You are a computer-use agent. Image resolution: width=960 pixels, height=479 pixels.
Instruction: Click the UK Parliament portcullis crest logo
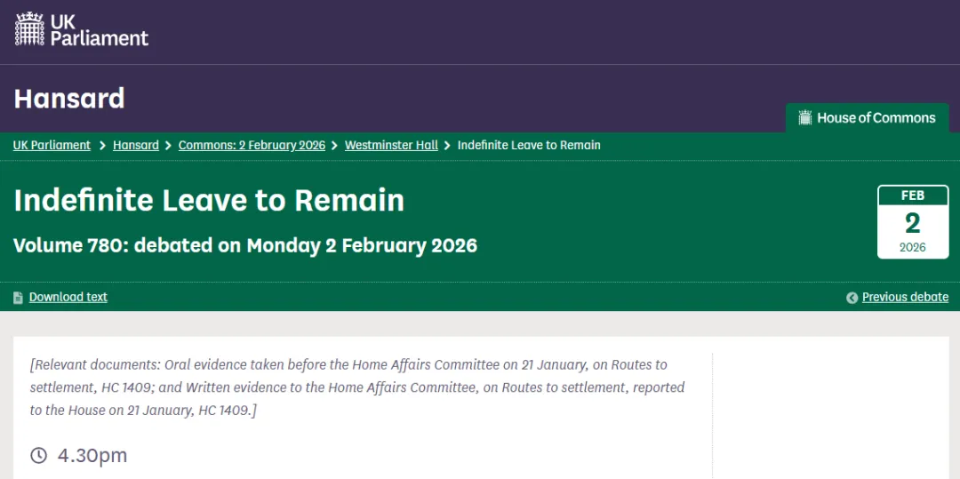tap(30, 29)
